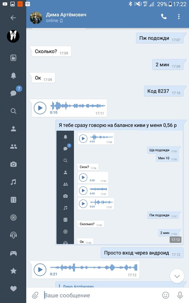This screenshot has height=303, width=189.
Task: Seek within the 0:21 voice message waveform
Action: 94,267
